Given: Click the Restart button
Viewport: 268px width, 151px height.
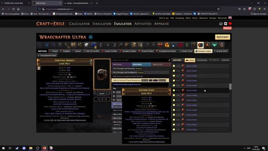Looking at the screenshot, I should 222,37.
